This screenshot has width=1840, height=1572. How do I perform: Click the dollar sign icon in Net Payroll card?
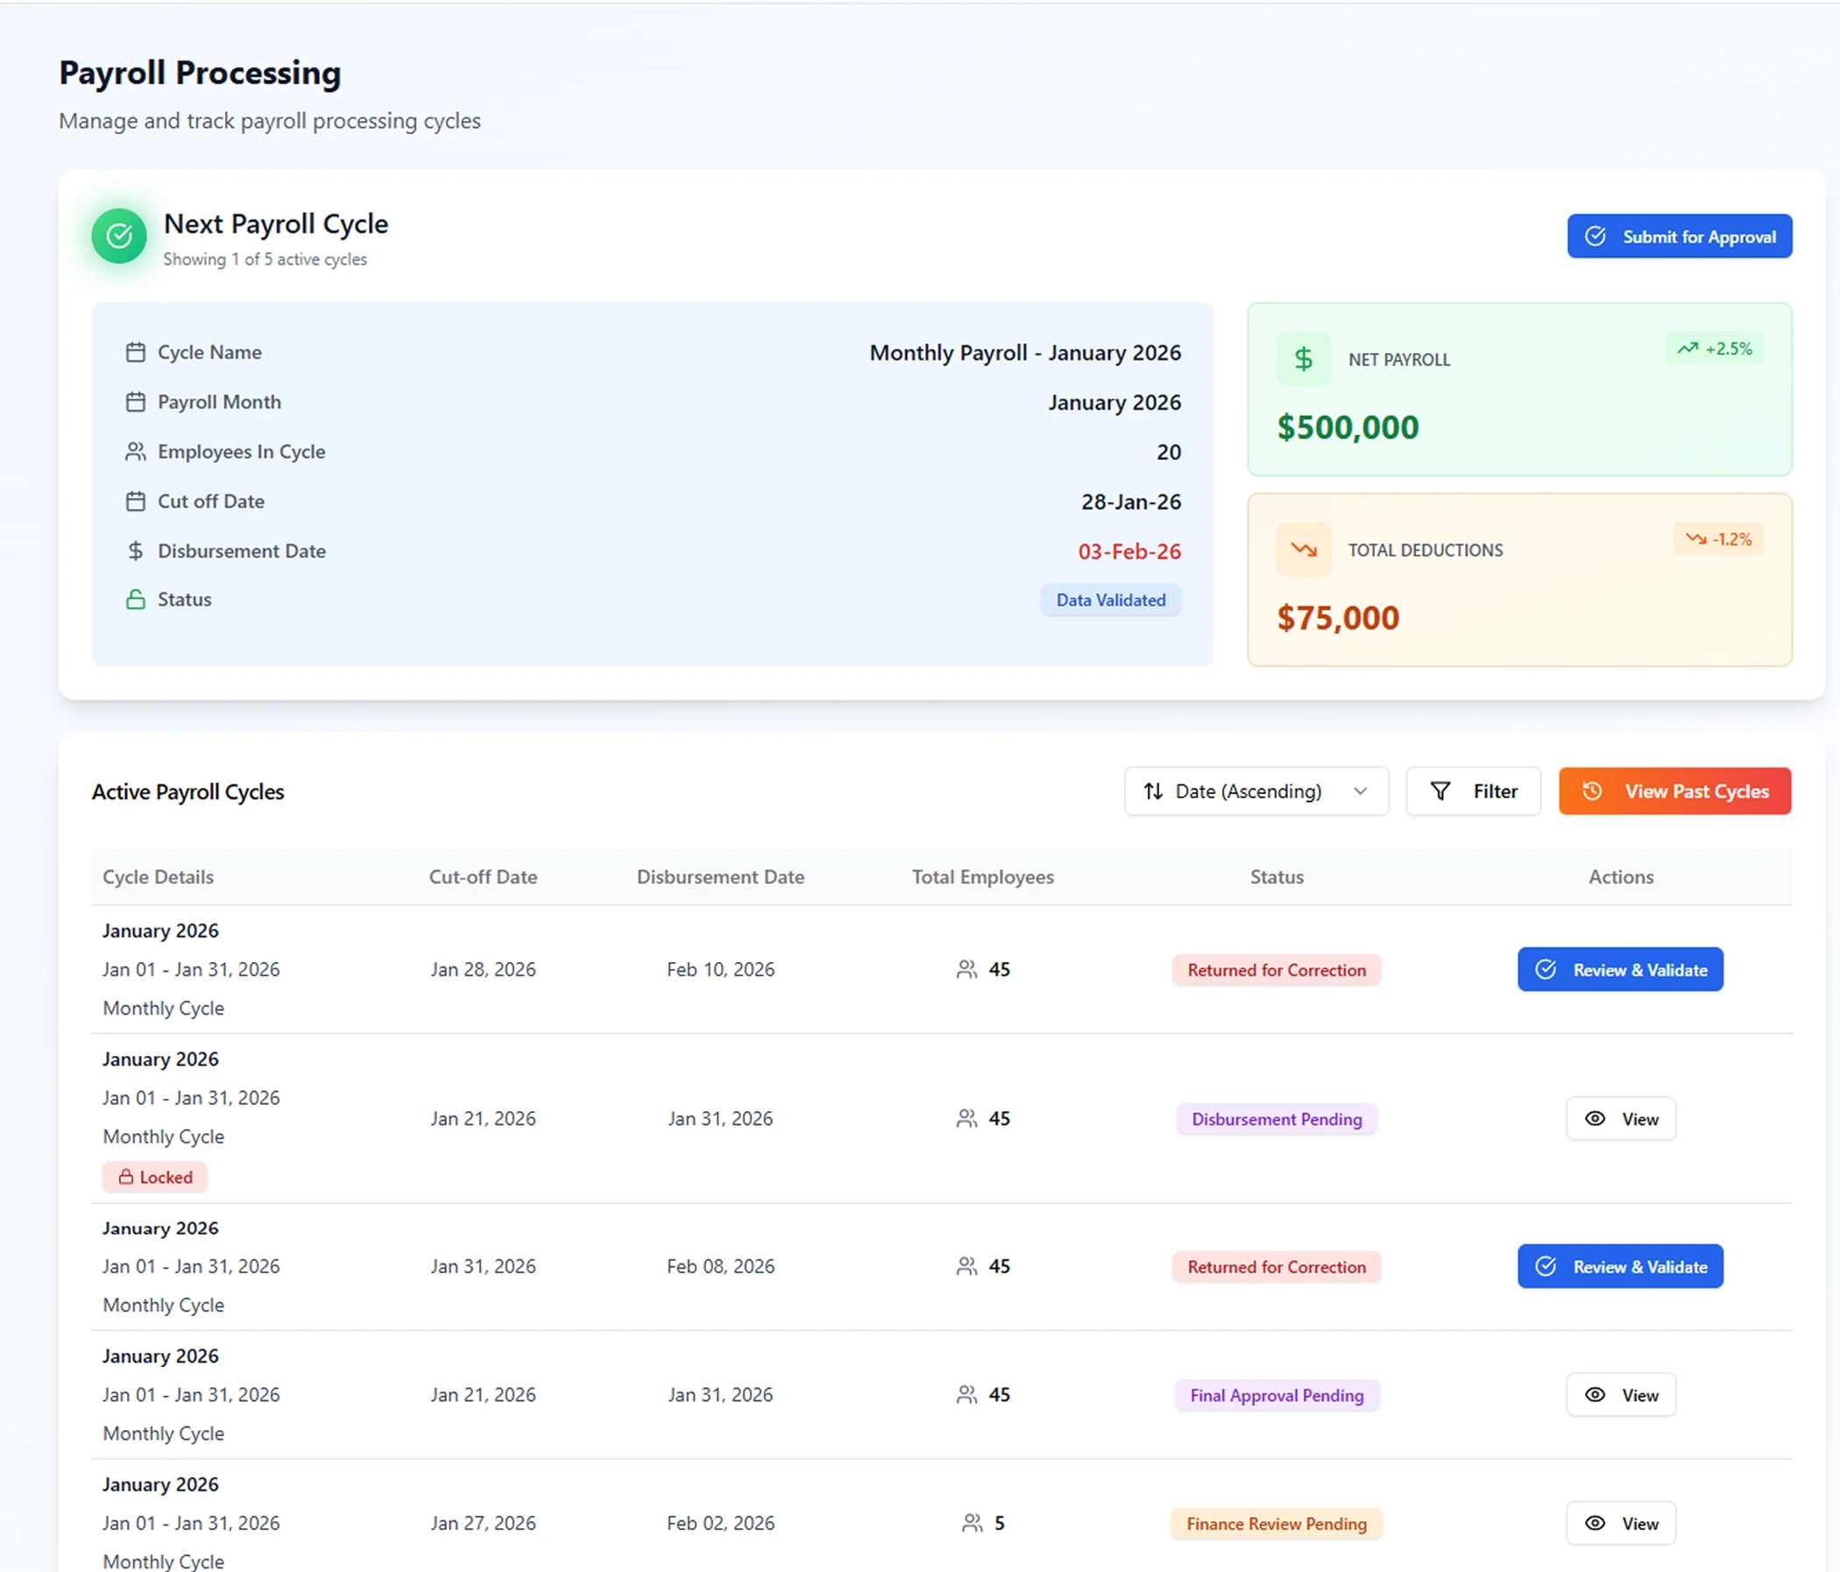[1304, 358]
